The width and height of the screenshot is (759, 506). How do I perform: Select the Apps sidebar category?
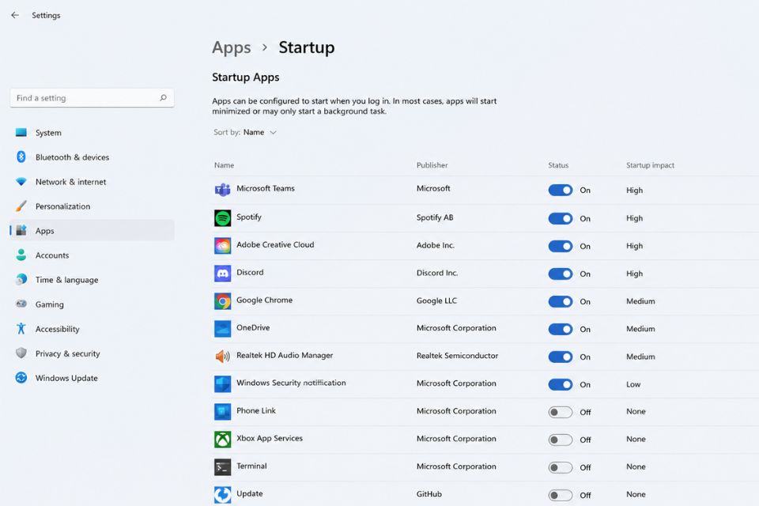[92, 231]
